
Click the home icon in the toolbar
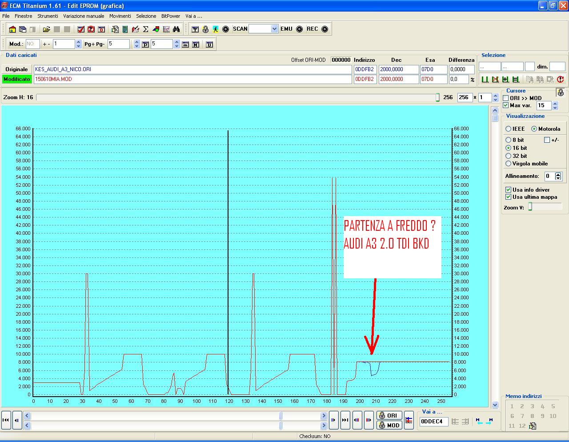pos(12,29)
